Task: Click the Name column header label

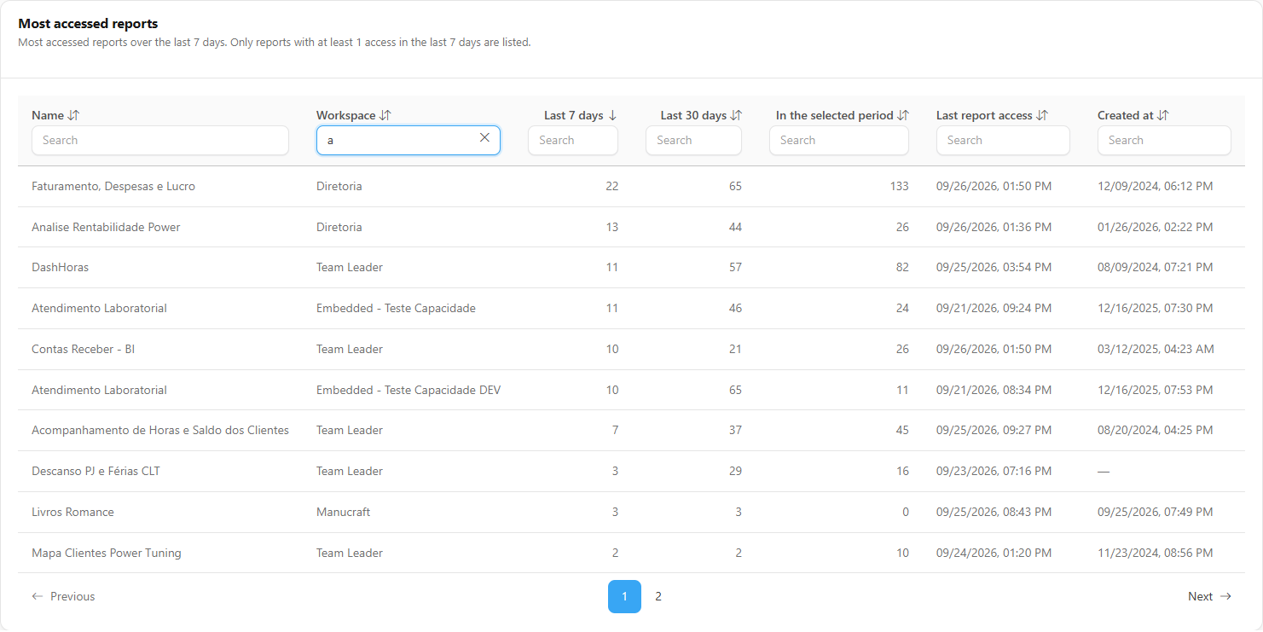Action: (48, 115)
